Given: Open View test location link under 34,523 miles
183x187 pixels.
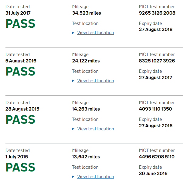Looking at the screenshot, I should click(96, 33).
